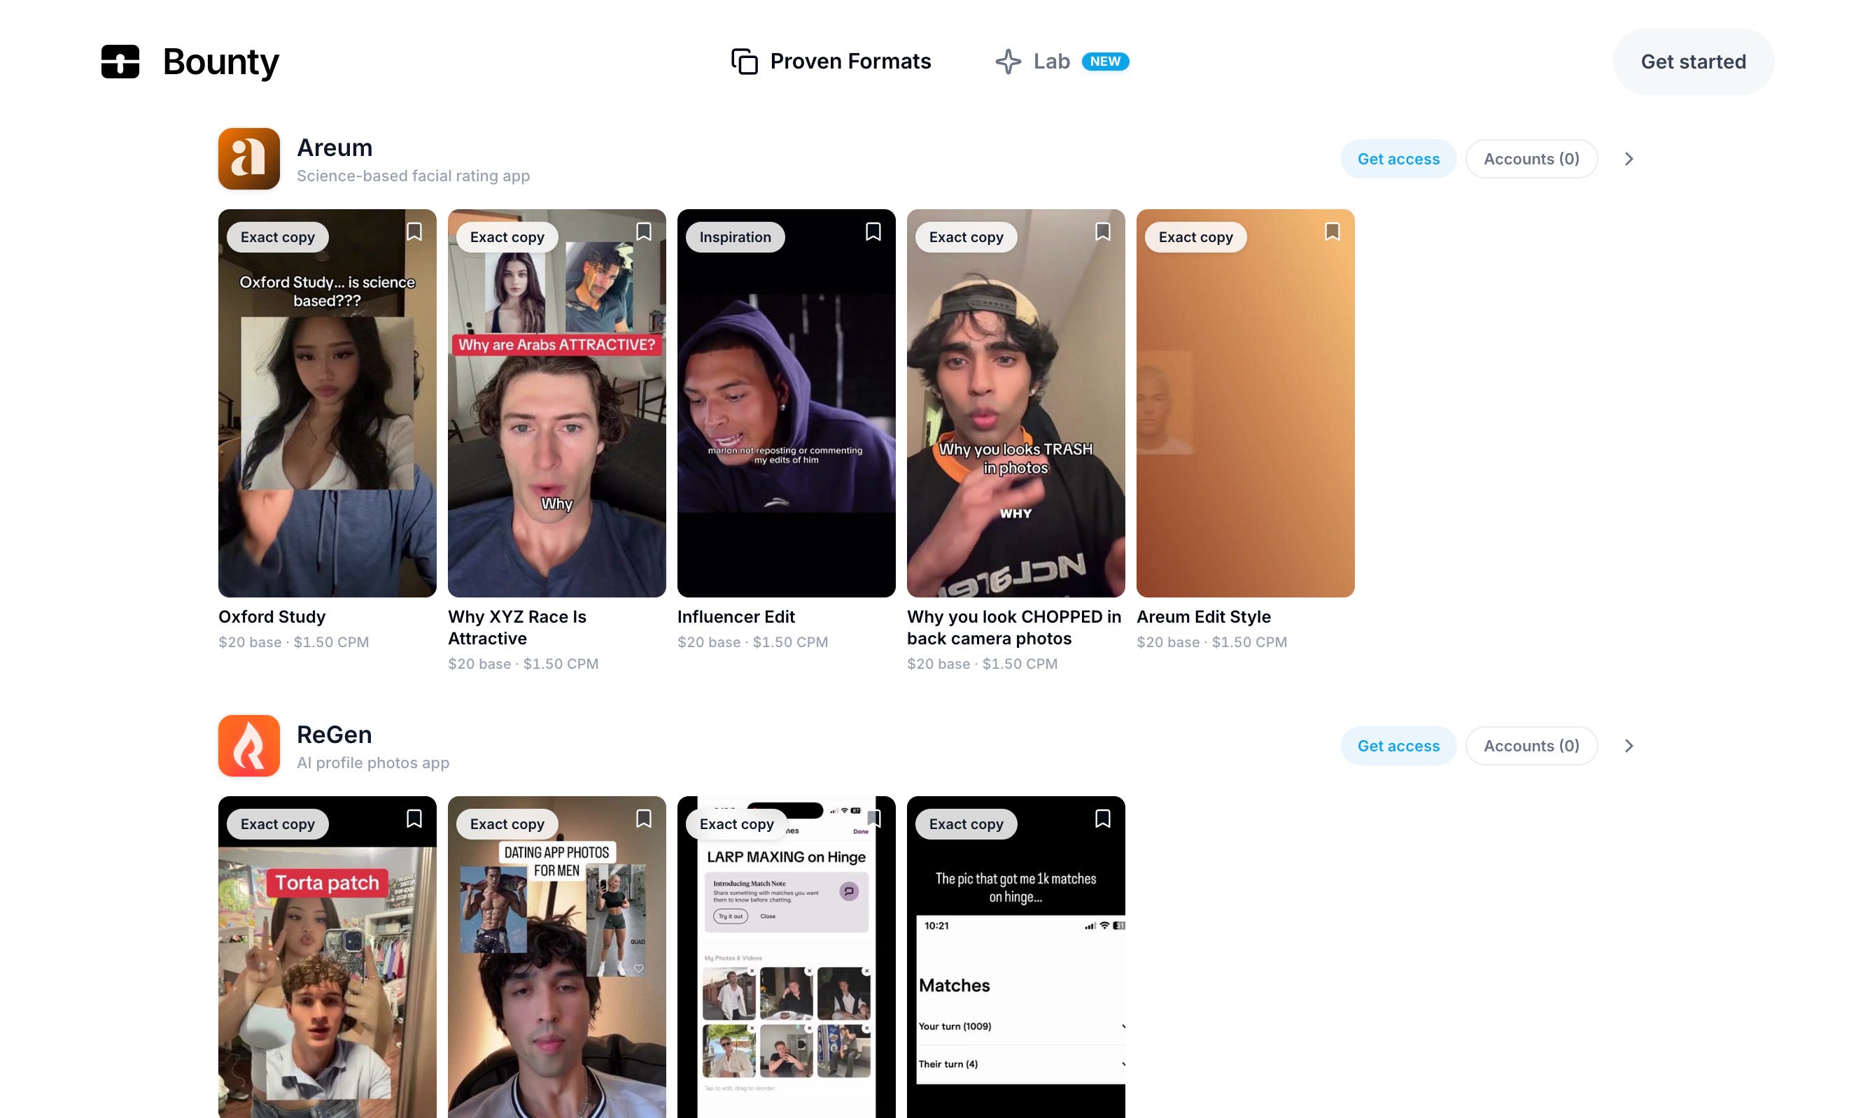
Task: Click 'Why you look CHOPPED' title
Action: [x=1014, y=628]
